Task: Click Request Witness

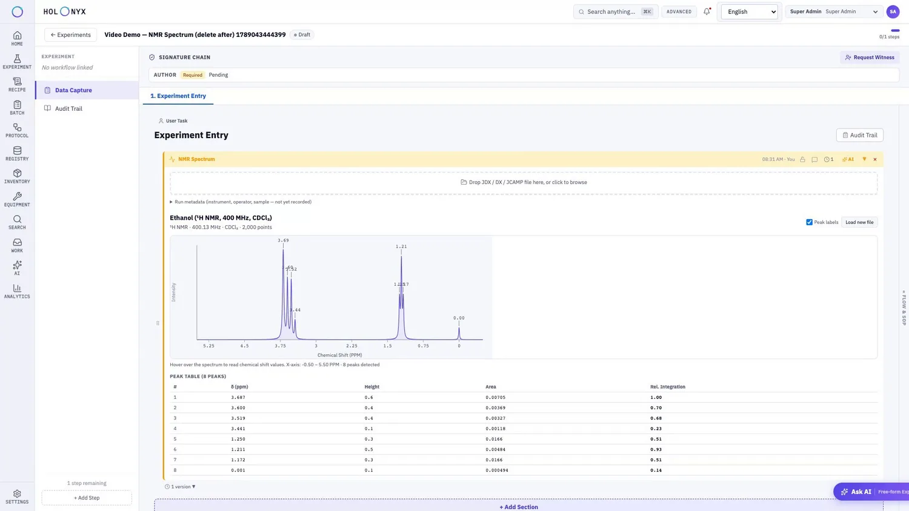Action: coord(870,58)
